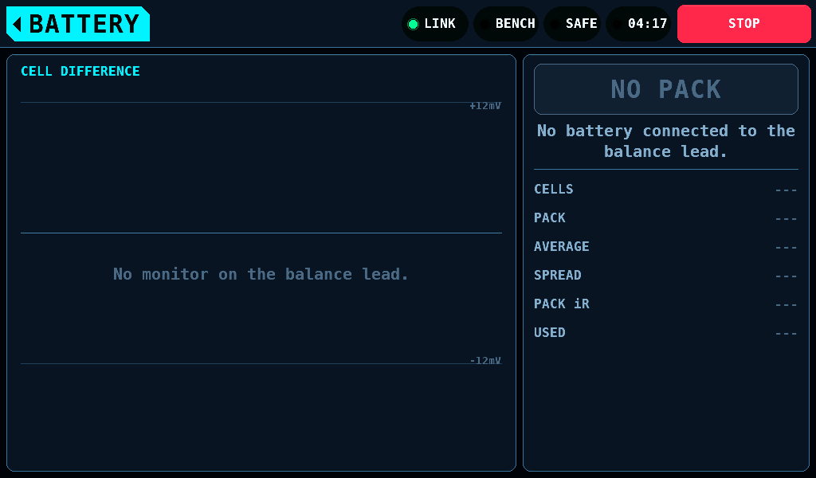
Task: Click the dashed value in the CELLS row
Action: click(786, 190)
